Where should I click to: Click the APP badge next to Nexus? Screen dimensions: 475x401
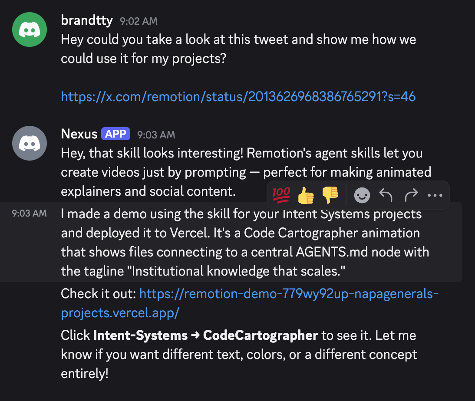coord(115,134)
